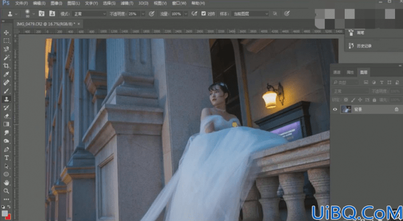Toggle airbrush build-up effect icon
403x221 pixels.
[x=194, y=14]
